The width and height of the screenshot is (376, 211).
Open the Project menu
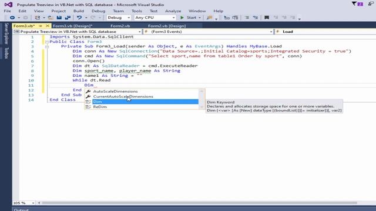pos(59,11)
